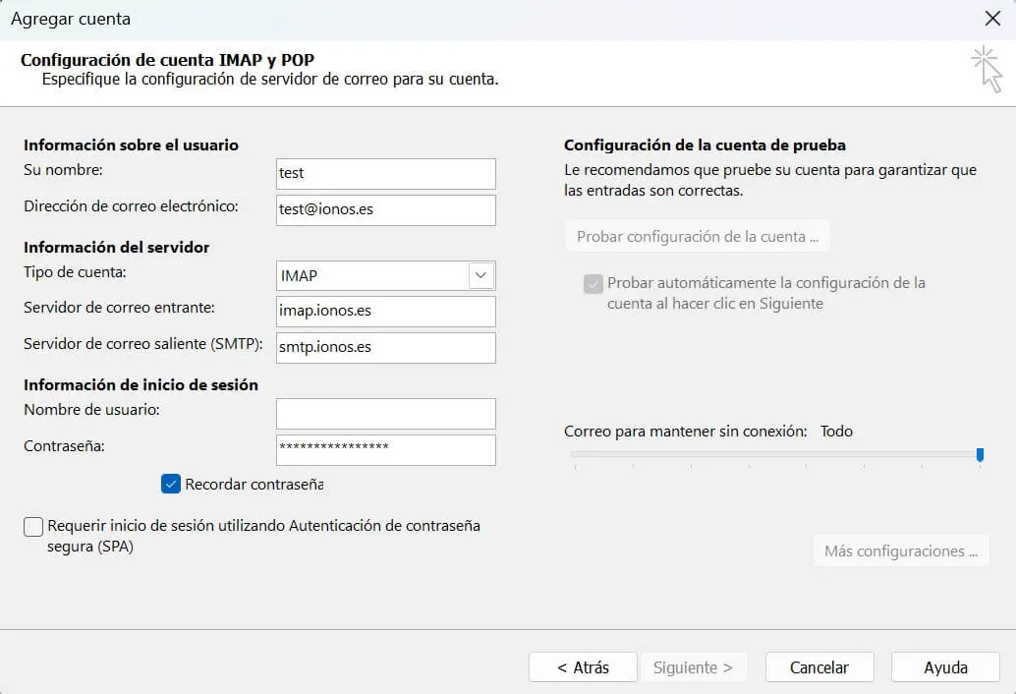The height and width of the screenshot is (694, 1016).
Task: Open Ayuda for assistance
Action: pos(944,666)
